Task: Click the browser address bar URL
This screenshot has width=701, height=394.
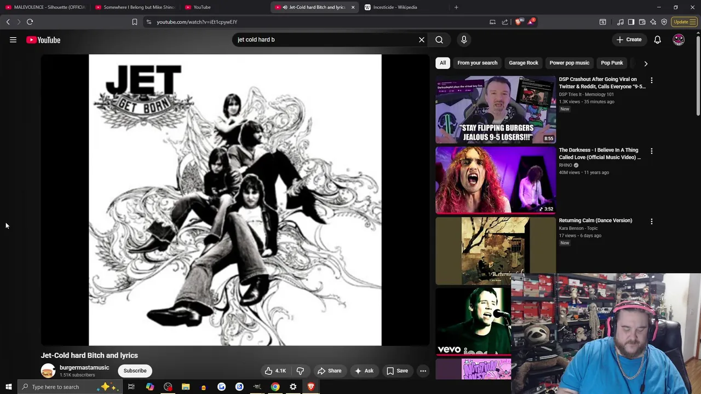Action: click(x=197, y=22)
